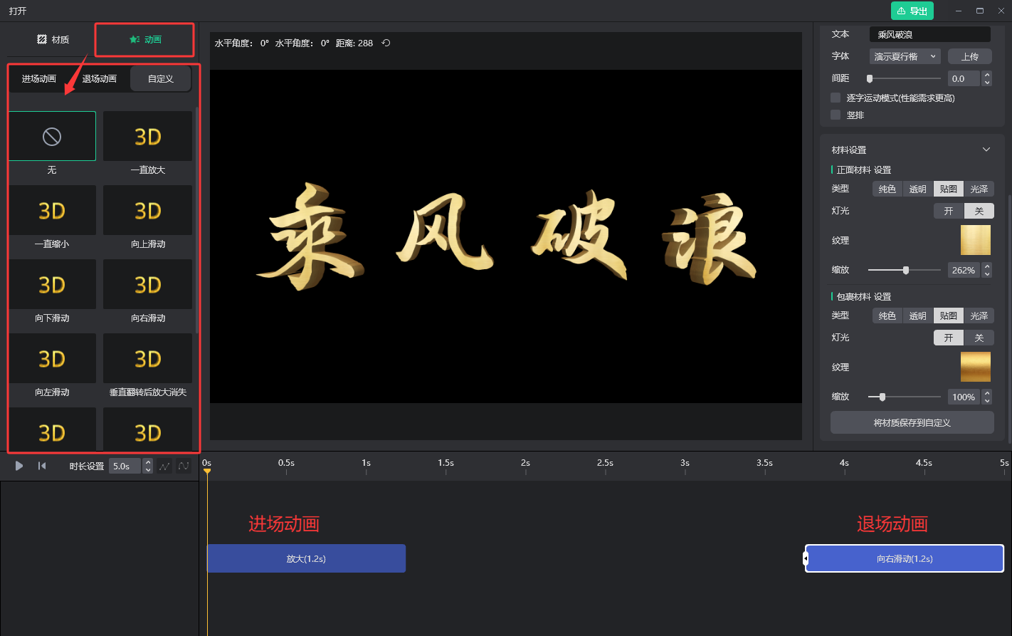Screen dimensions: 1012x636
Task: Click the reset view icon beside 距离 288
Action: (x=386, y=43)
